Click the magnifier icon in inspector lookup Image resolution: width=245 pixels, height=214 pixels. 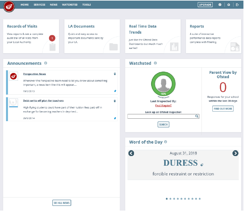(196, 116)
